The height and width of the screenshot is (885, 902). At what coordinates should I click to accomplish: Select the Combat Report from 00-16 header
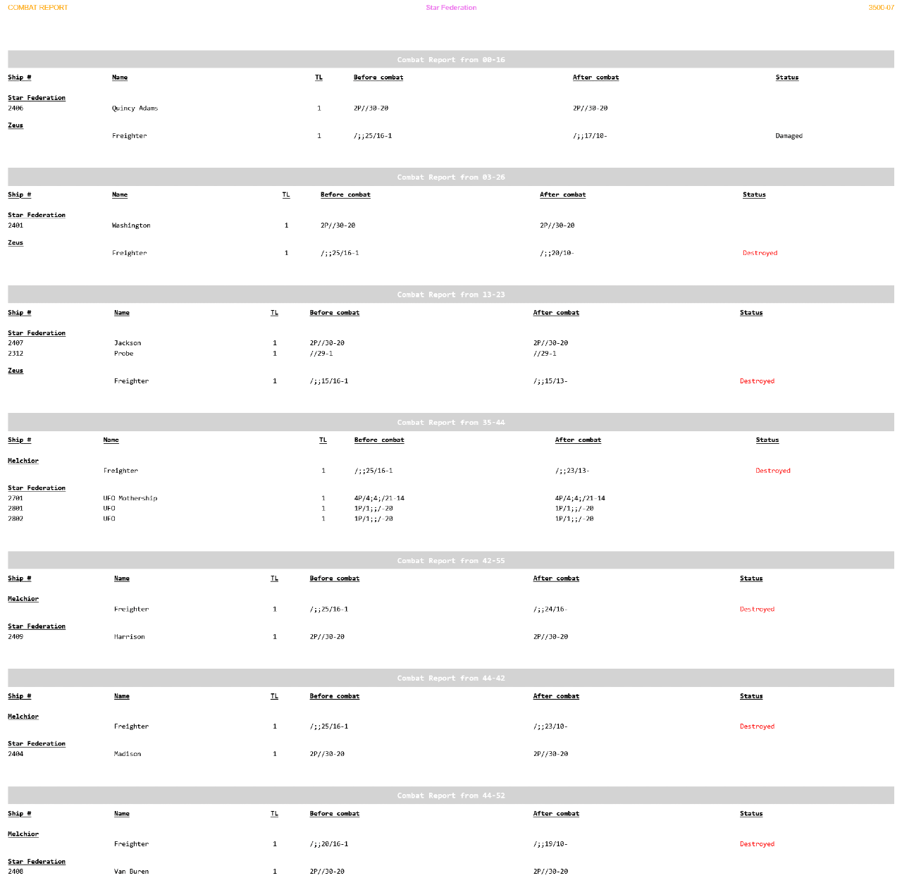451,60
